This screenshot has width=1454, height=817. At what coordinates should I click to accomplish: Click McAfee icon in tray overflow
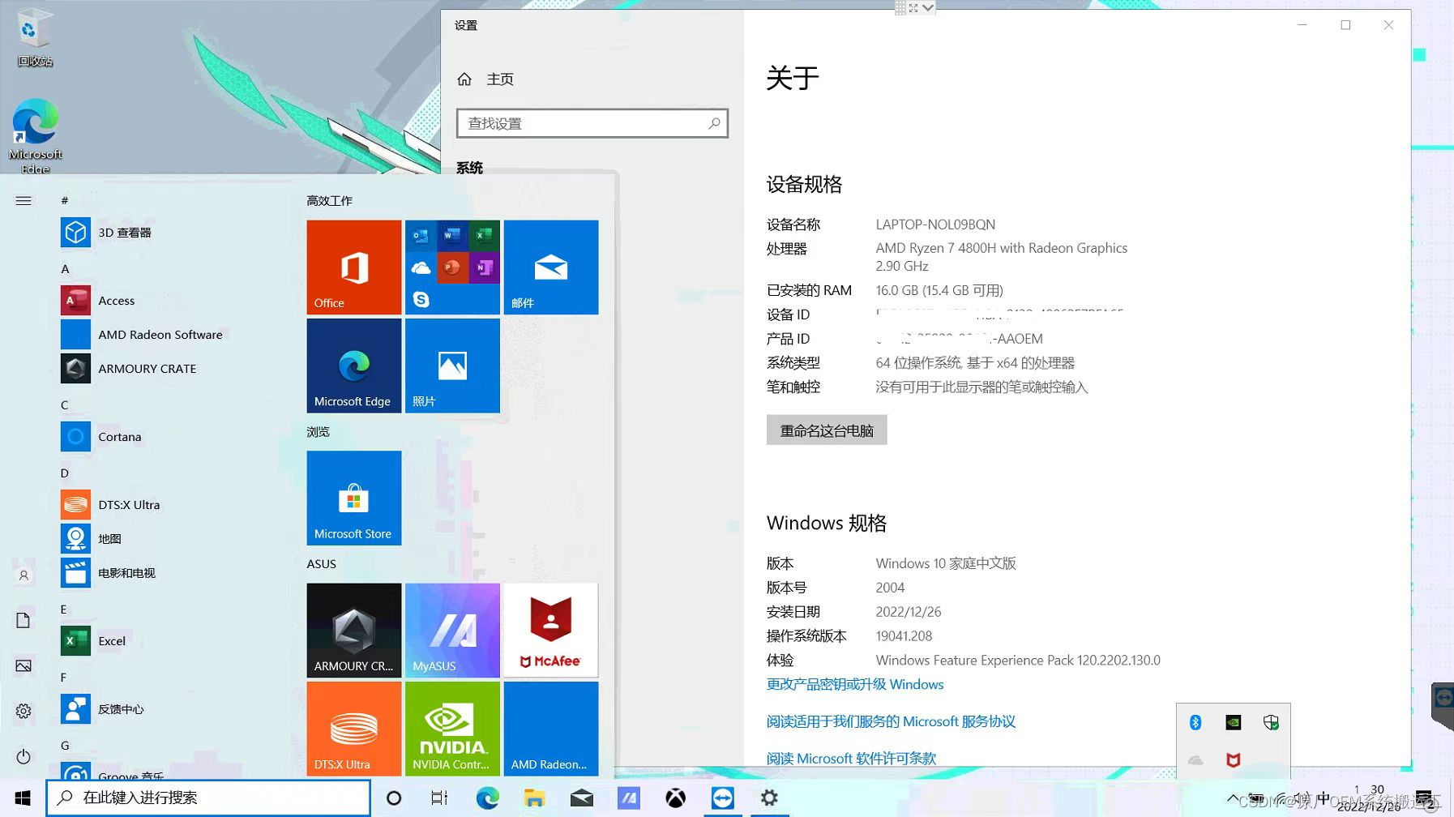tap(1234, 760)
